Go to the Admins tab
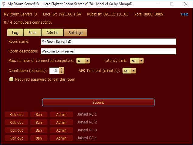 click(52, 33)
